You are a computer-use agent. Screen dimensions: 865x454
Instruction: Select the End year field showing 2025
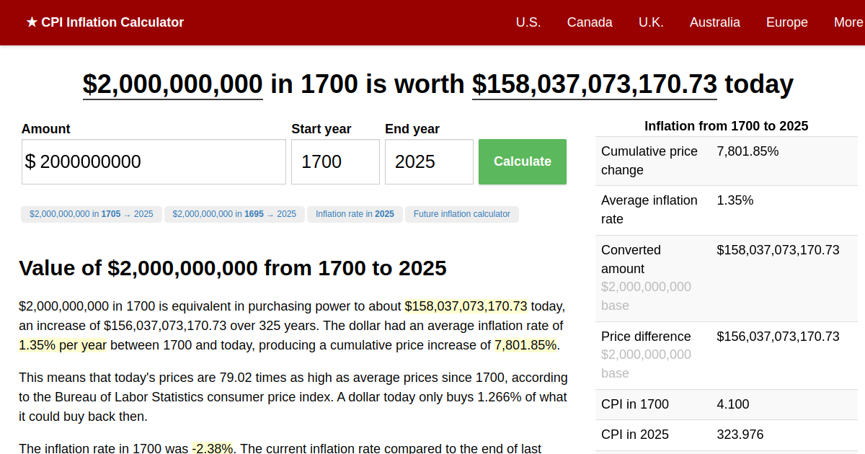tap(429, 161)
